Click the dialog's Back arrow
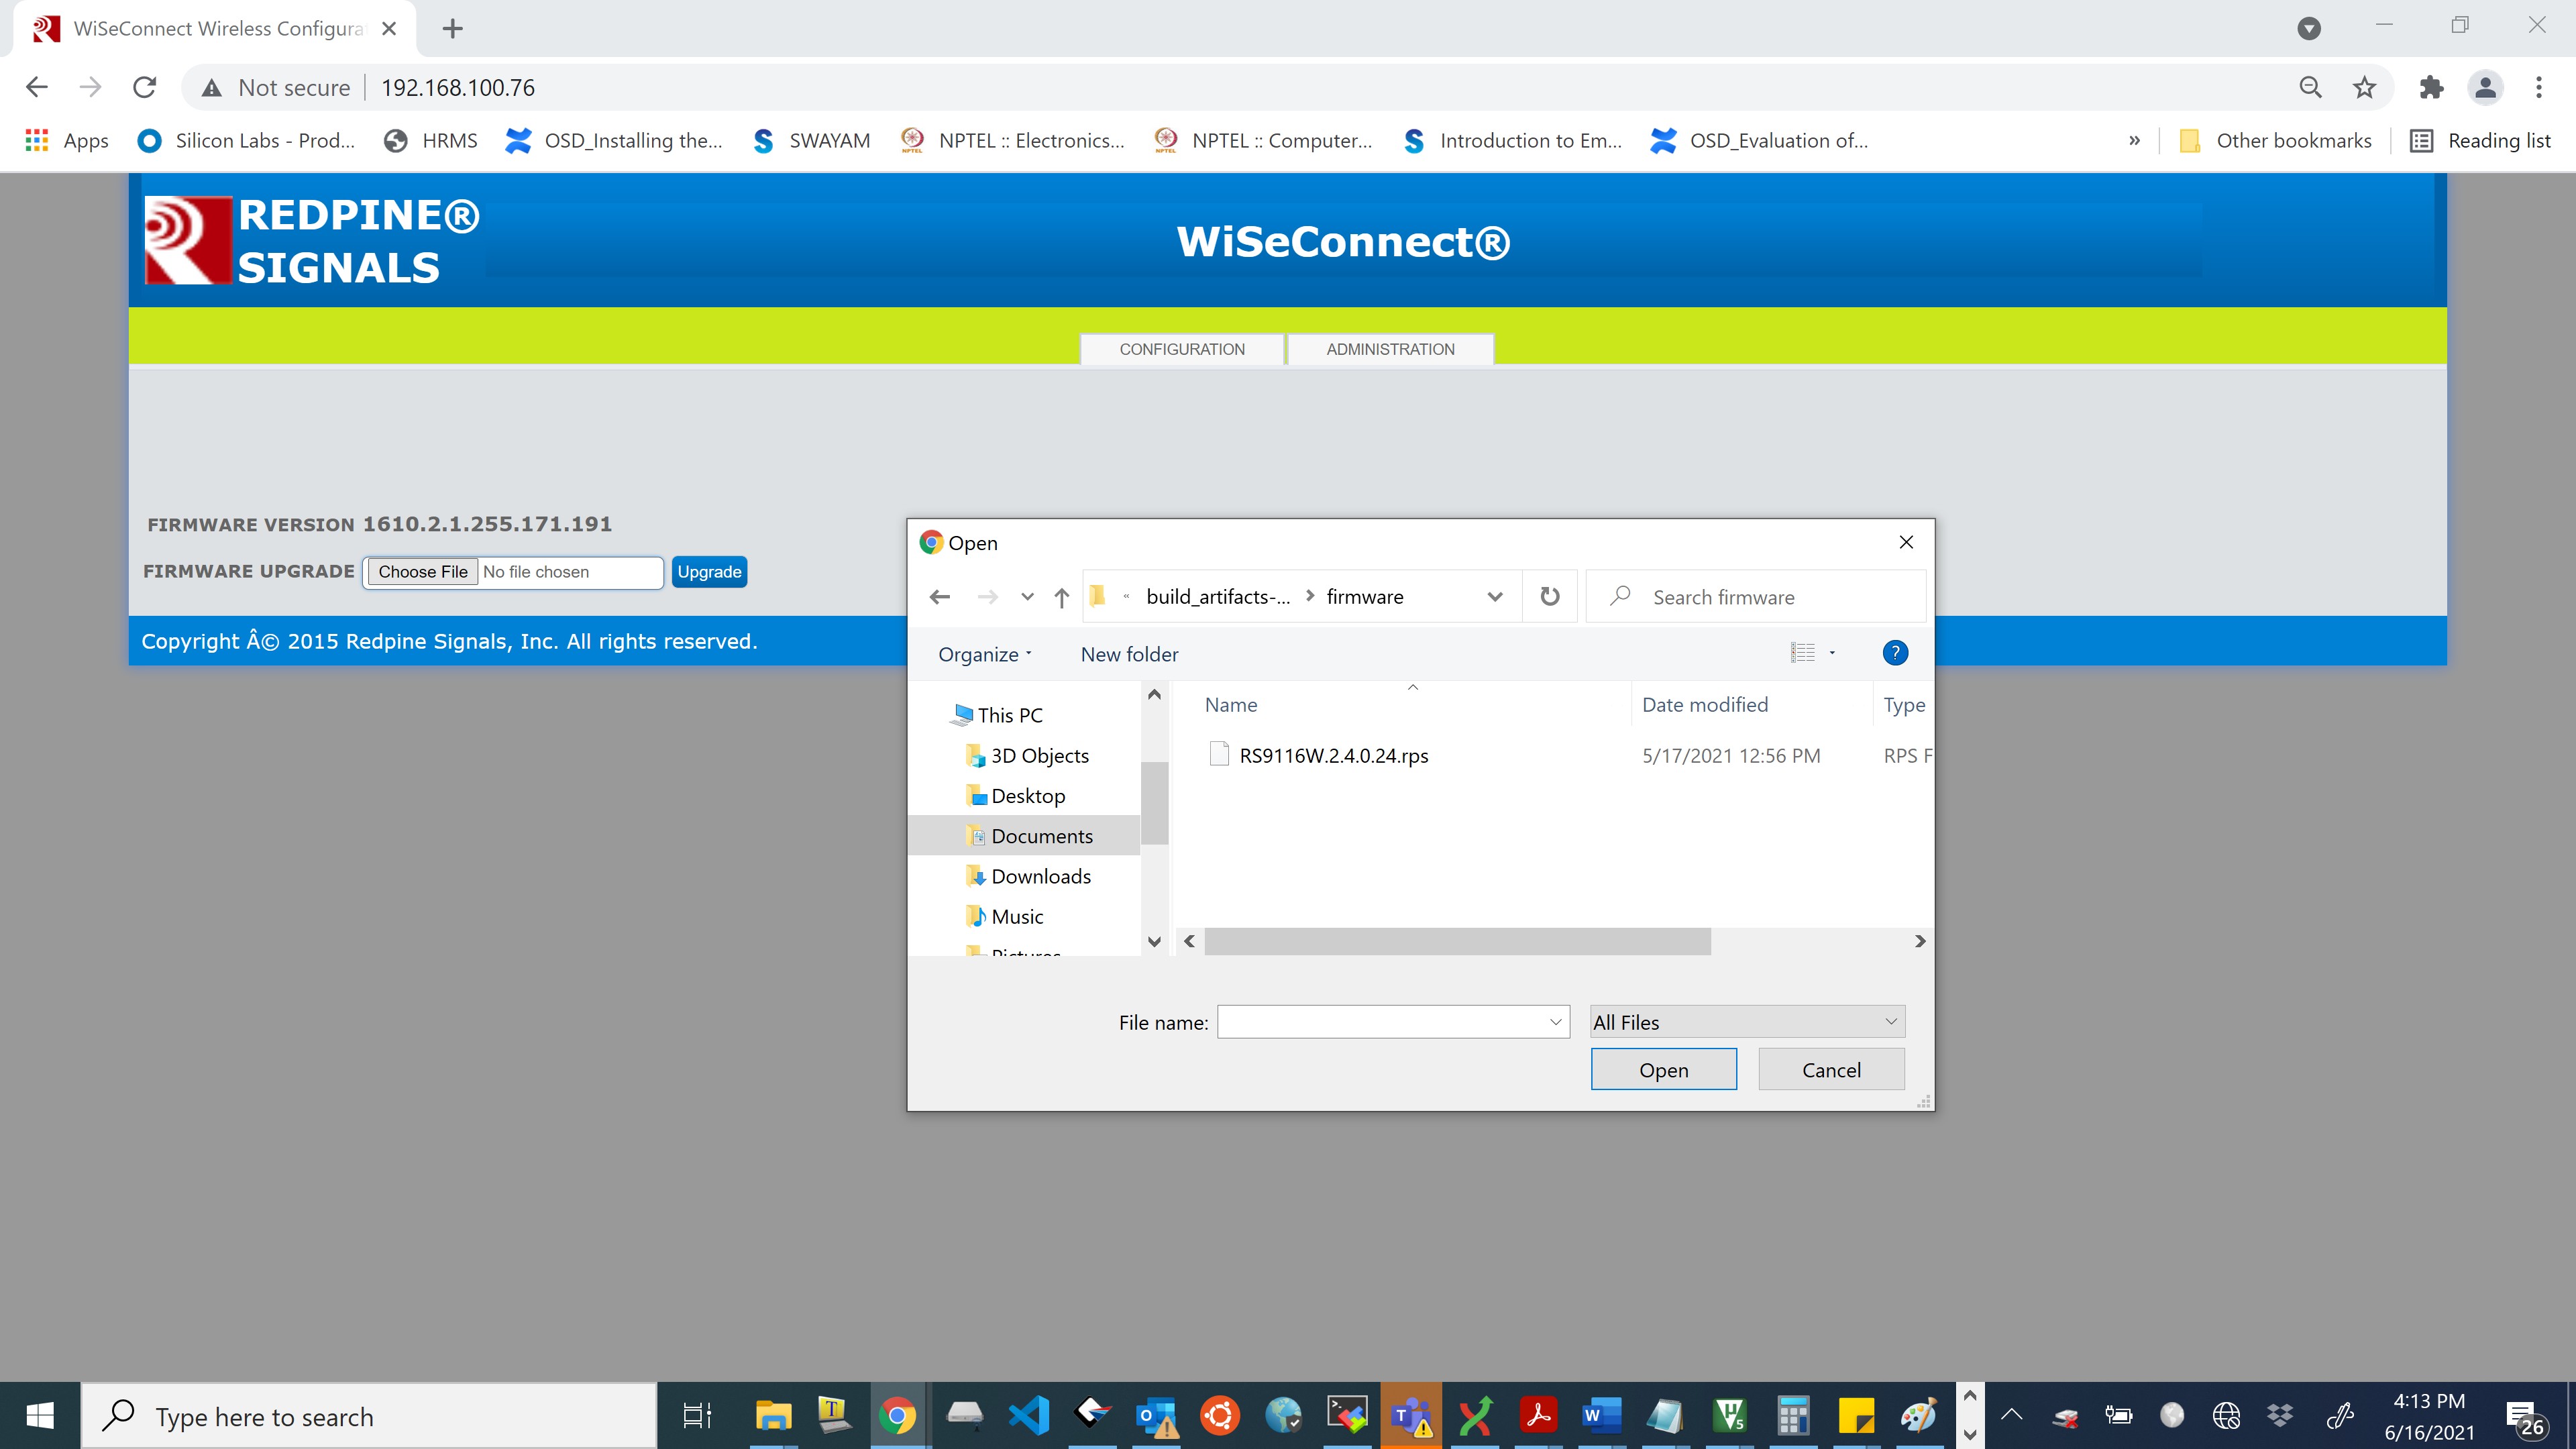Image resolution: width=2576 pixels, height=1449 pixels. [939, 597]
